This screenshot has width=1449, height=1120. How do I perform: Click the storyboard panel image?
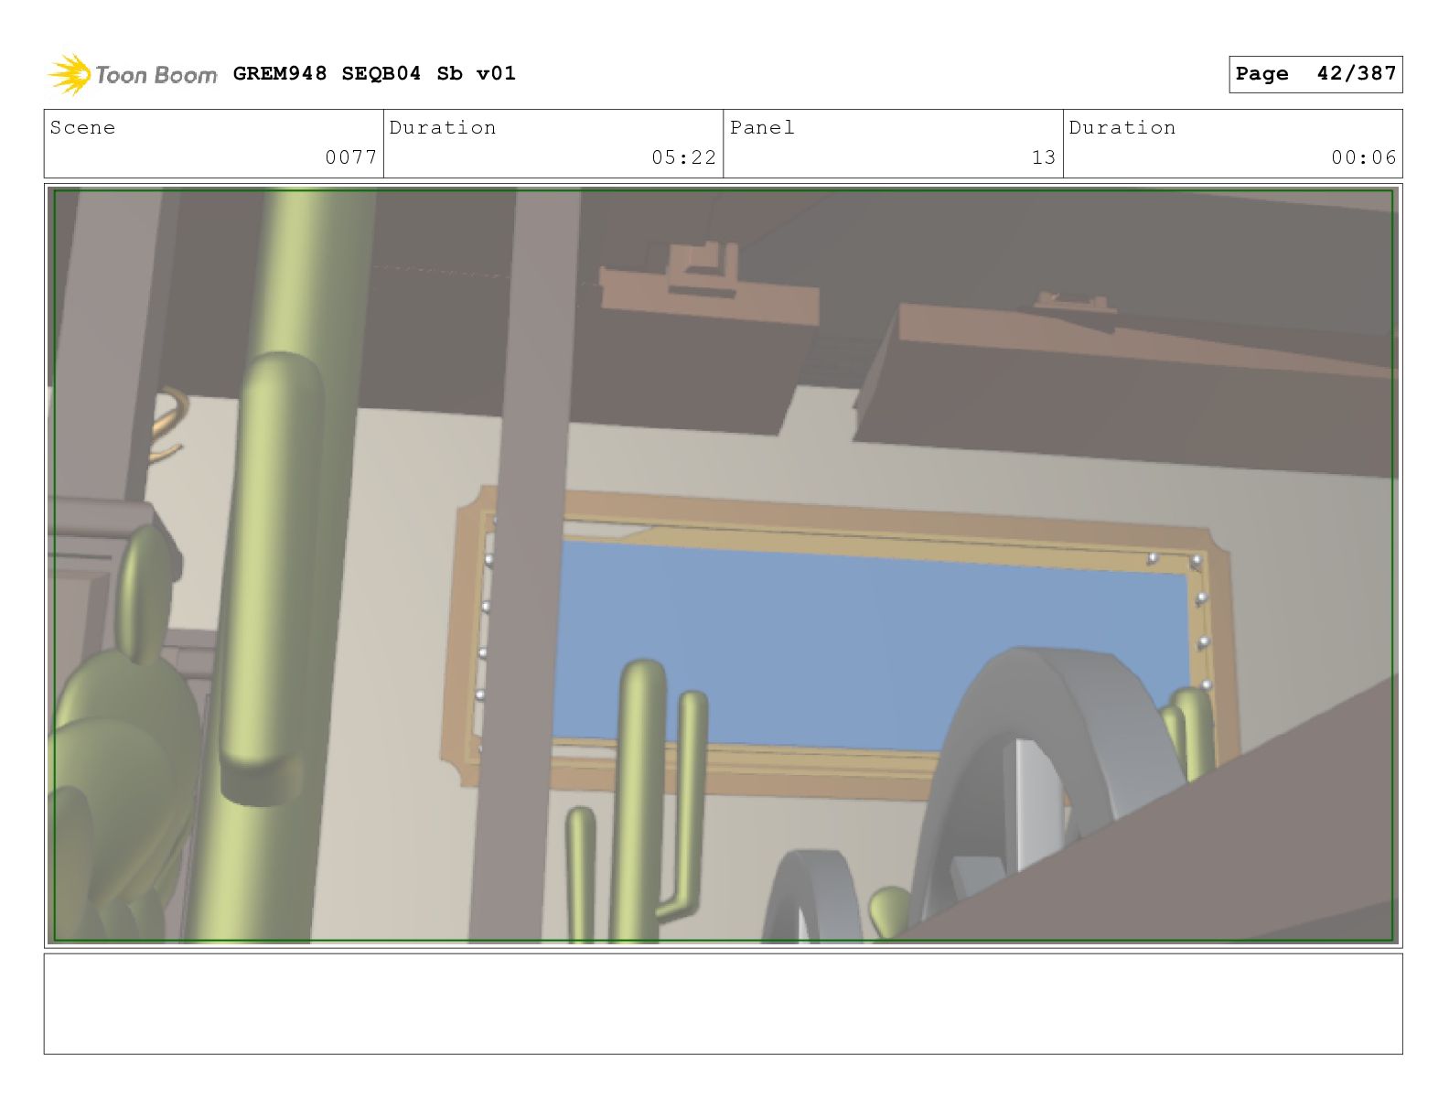tap(723, 565)
